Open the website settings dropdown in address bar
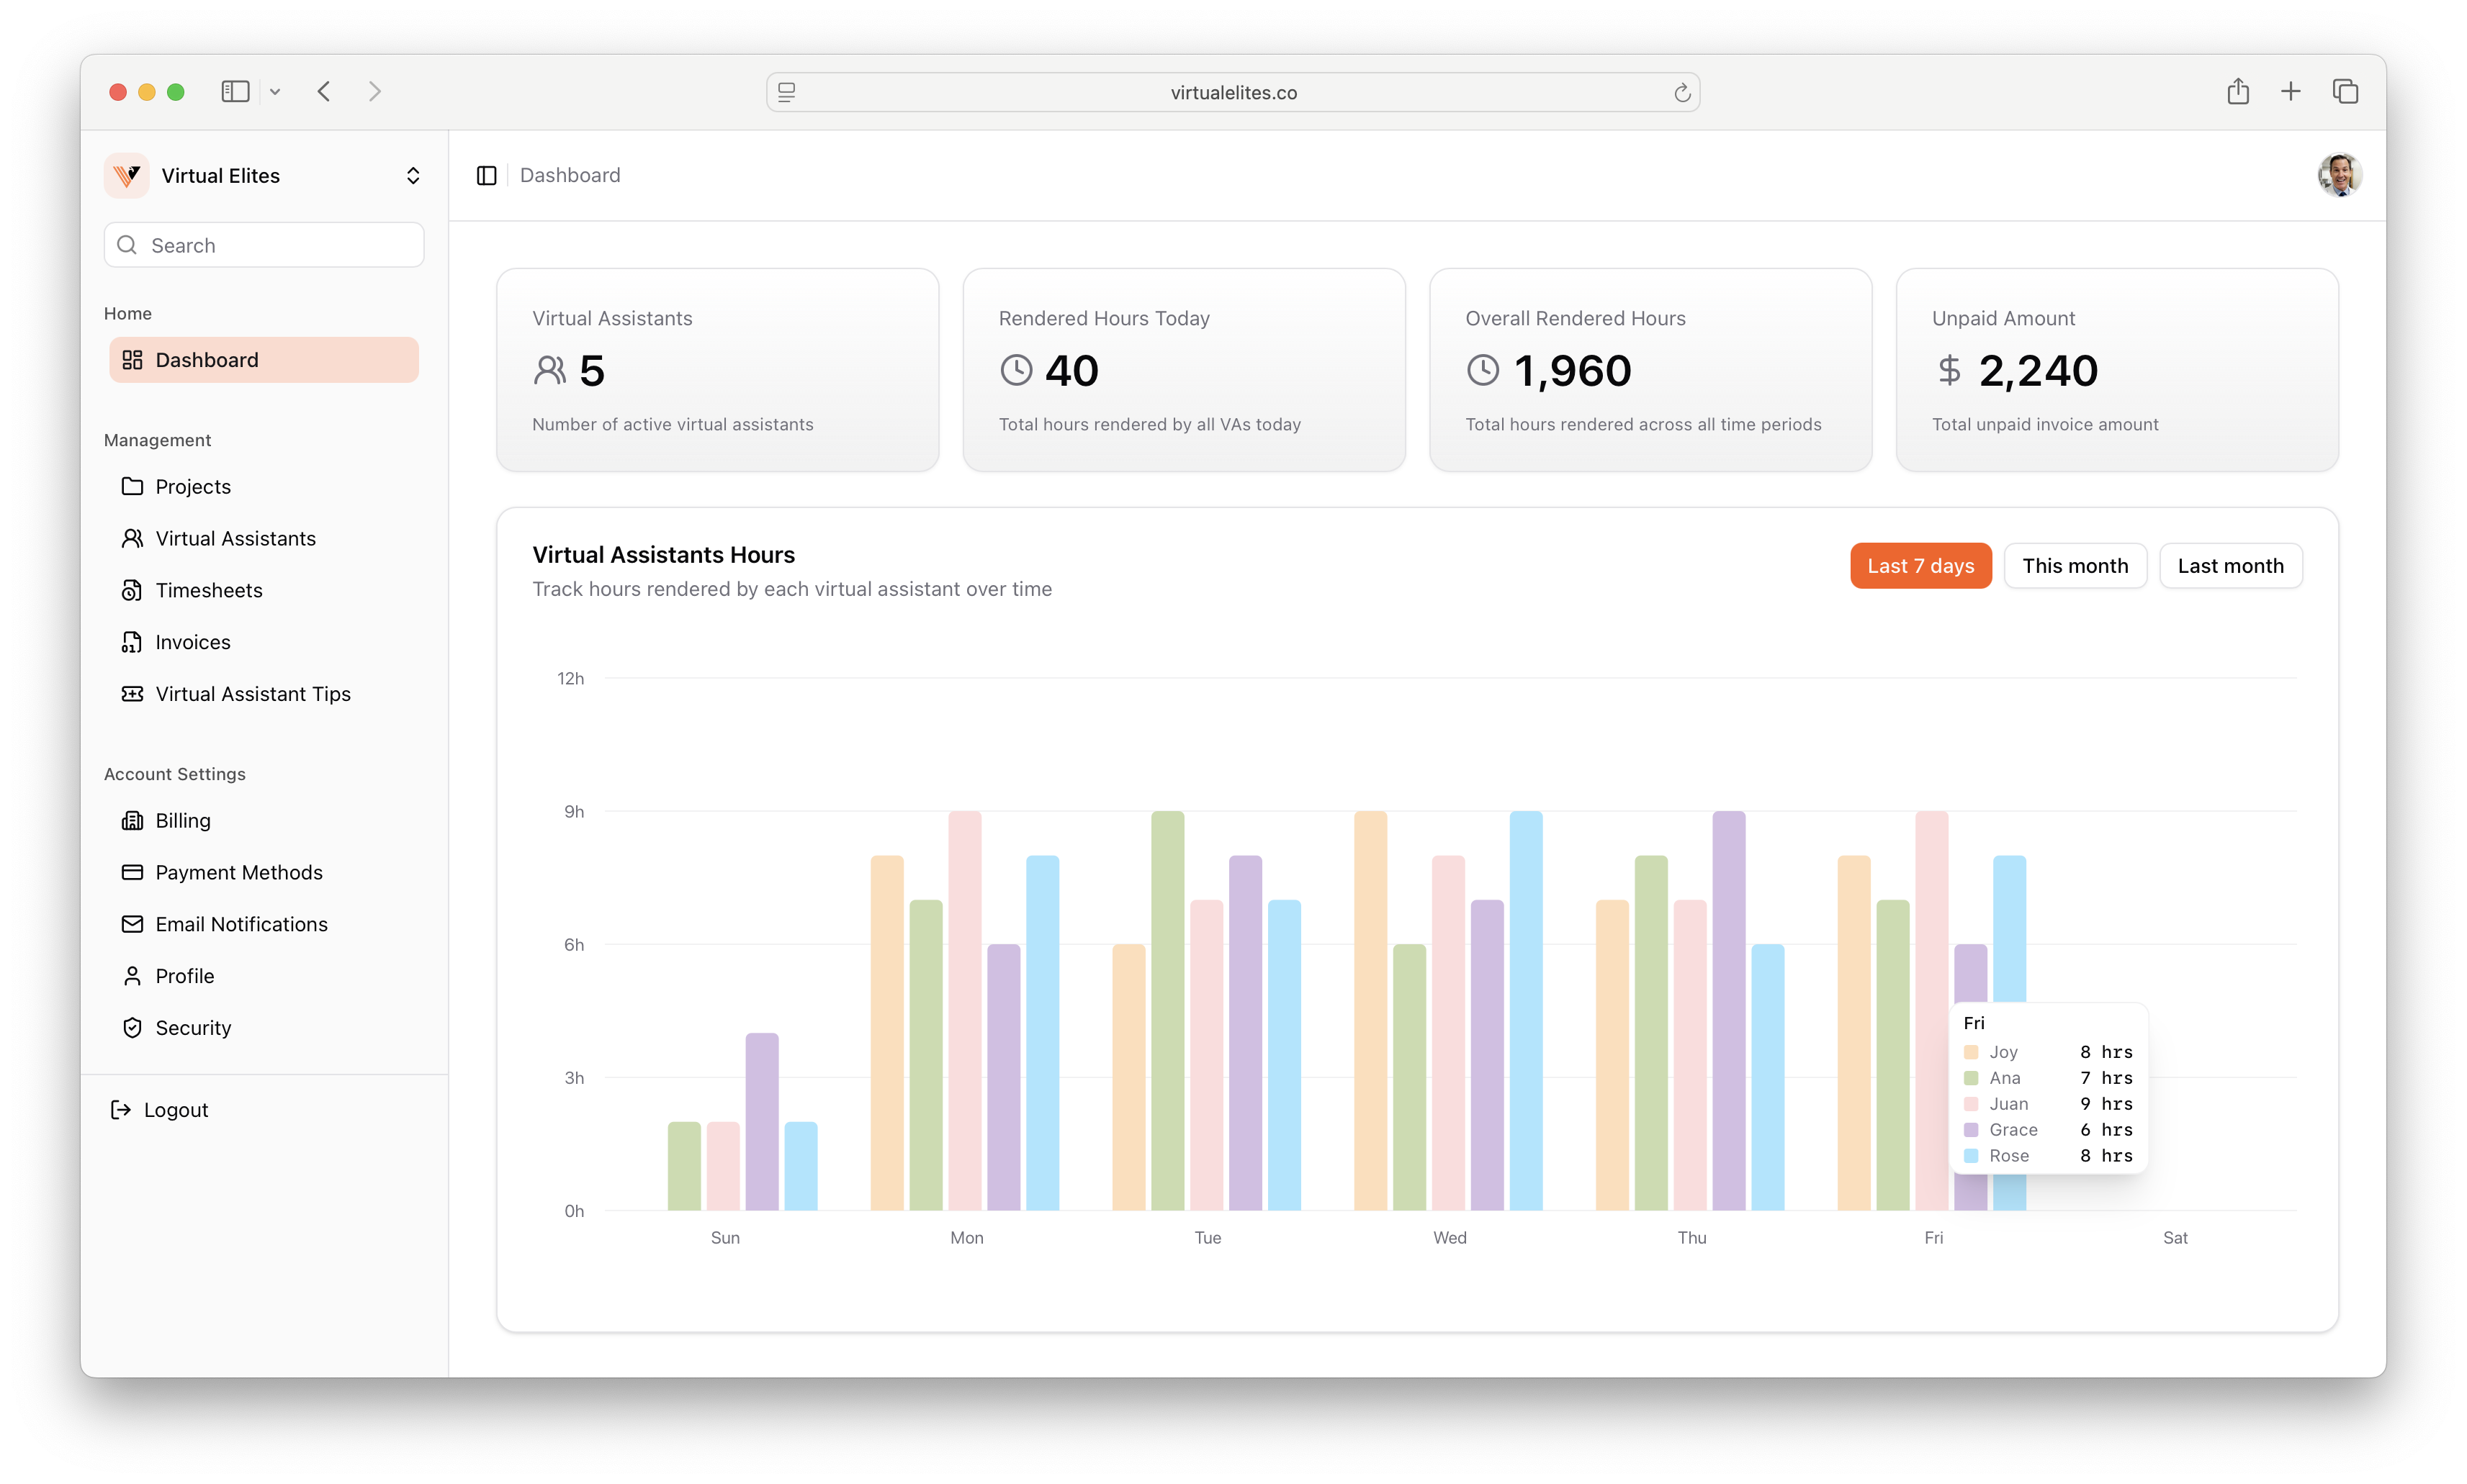 point(788,92)
